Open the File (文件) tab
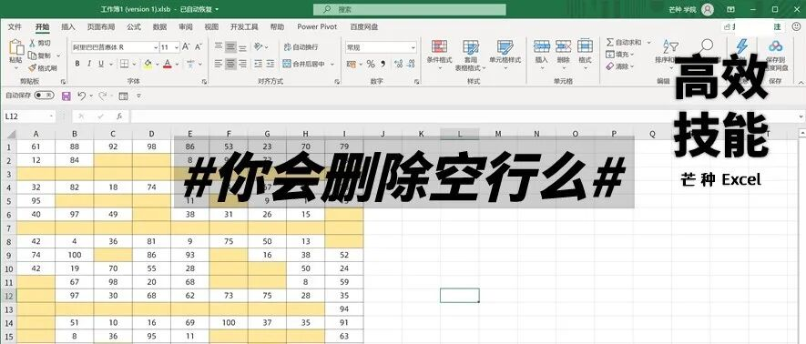The image size is (806, 344). [15, 26]
